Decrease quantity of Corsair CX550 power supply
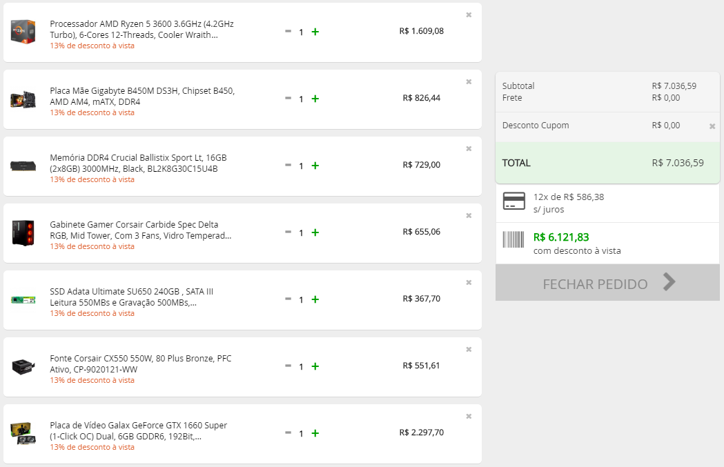This screenshot has width=724, height=467. pos(288,366)
